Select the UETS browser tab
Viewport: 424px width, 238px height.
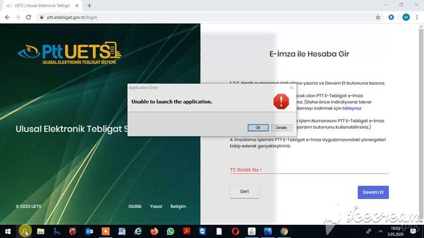coord(42,5)
